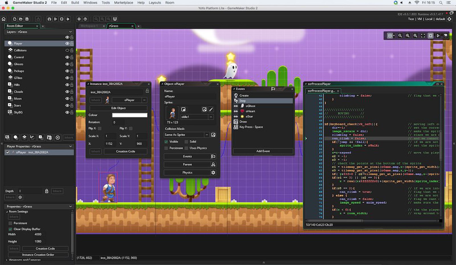Viewport: 456px width, 265px height.
Task: Hide the Collisions layer
Action: (67, 50)
